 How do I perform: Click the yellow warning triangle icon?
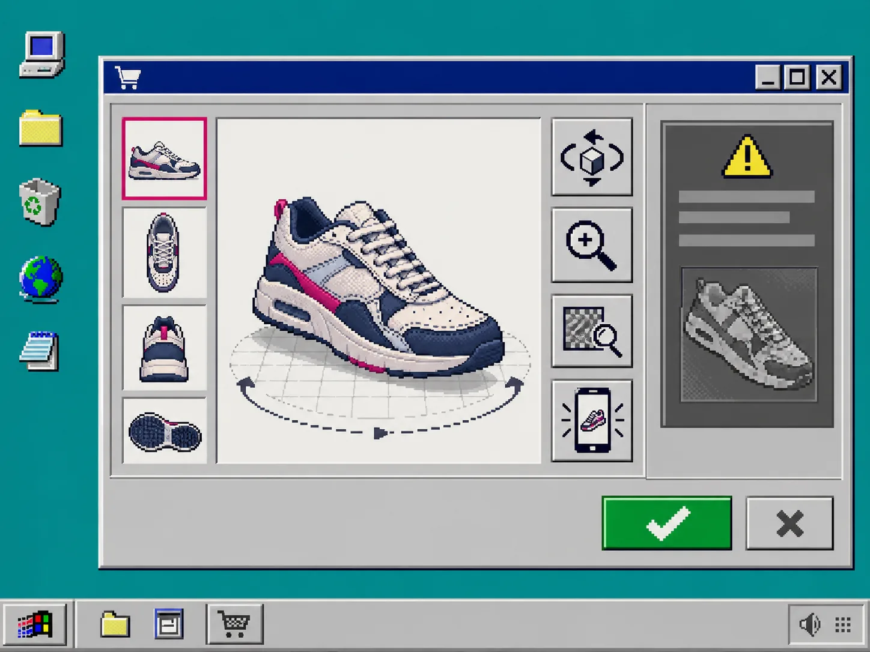(747, 157)
